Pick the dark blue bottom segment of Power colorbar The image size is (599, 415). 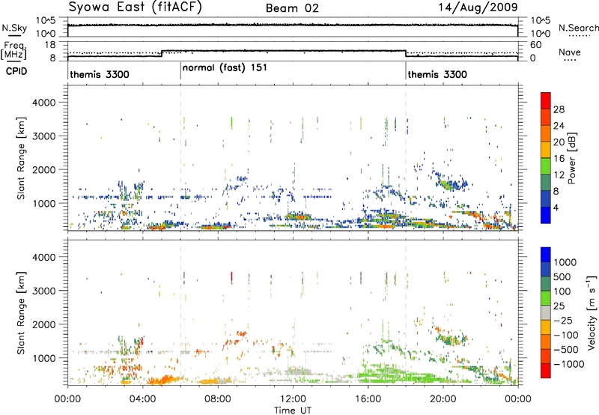546,215
